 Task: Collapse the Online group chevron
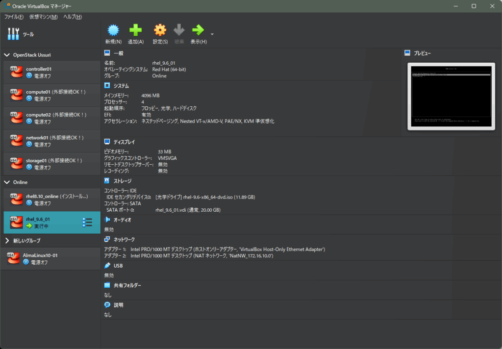pyautogui.click(x=7, y=182)
